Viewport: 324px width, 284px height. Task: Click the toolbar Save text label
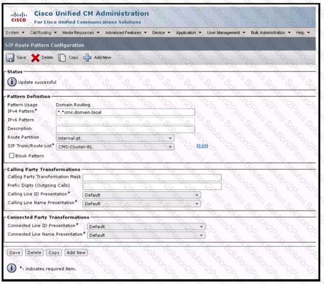click(21, 57)
